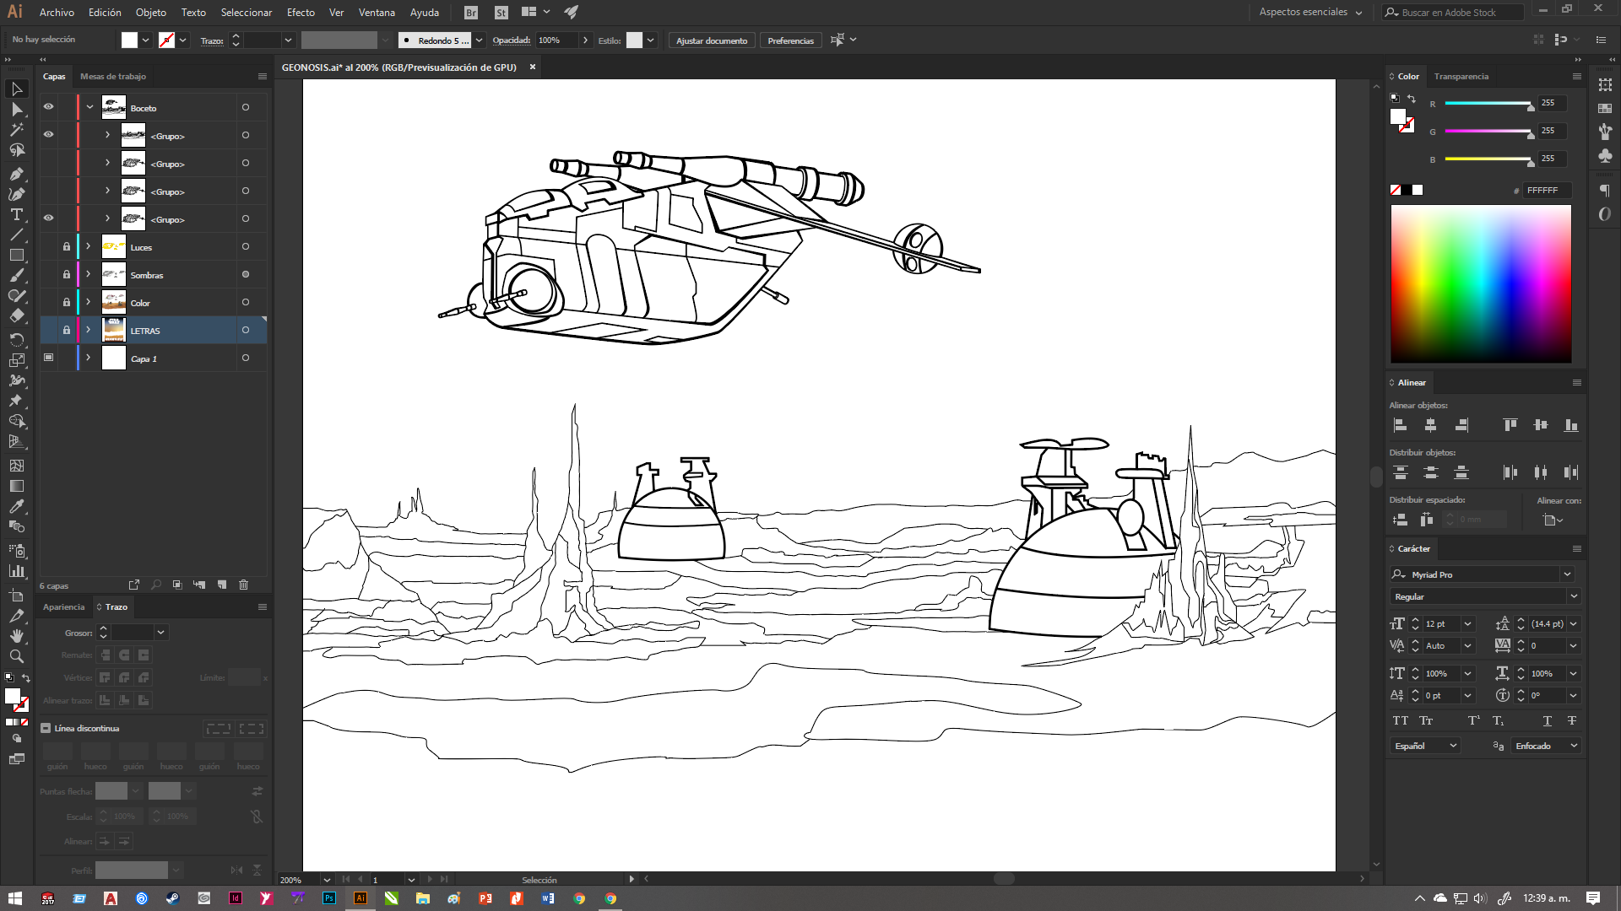Open the Redondo 5 brush dropdown

pos(479,40)
